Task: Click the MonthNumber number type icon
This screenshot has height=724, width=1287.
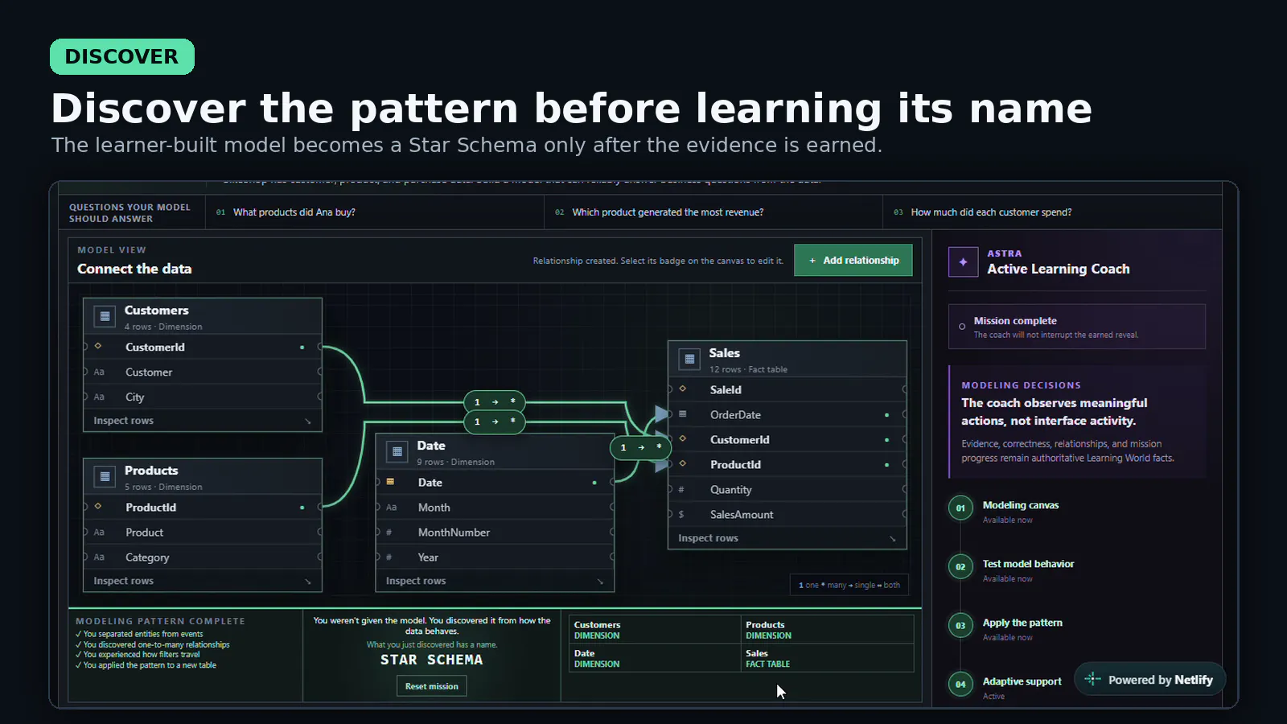Action: tap(389, 532)
